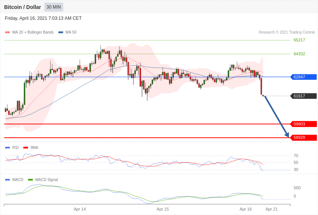
Task: Click the Bitcoin / Dollar chart title
Action: (22, 7)
